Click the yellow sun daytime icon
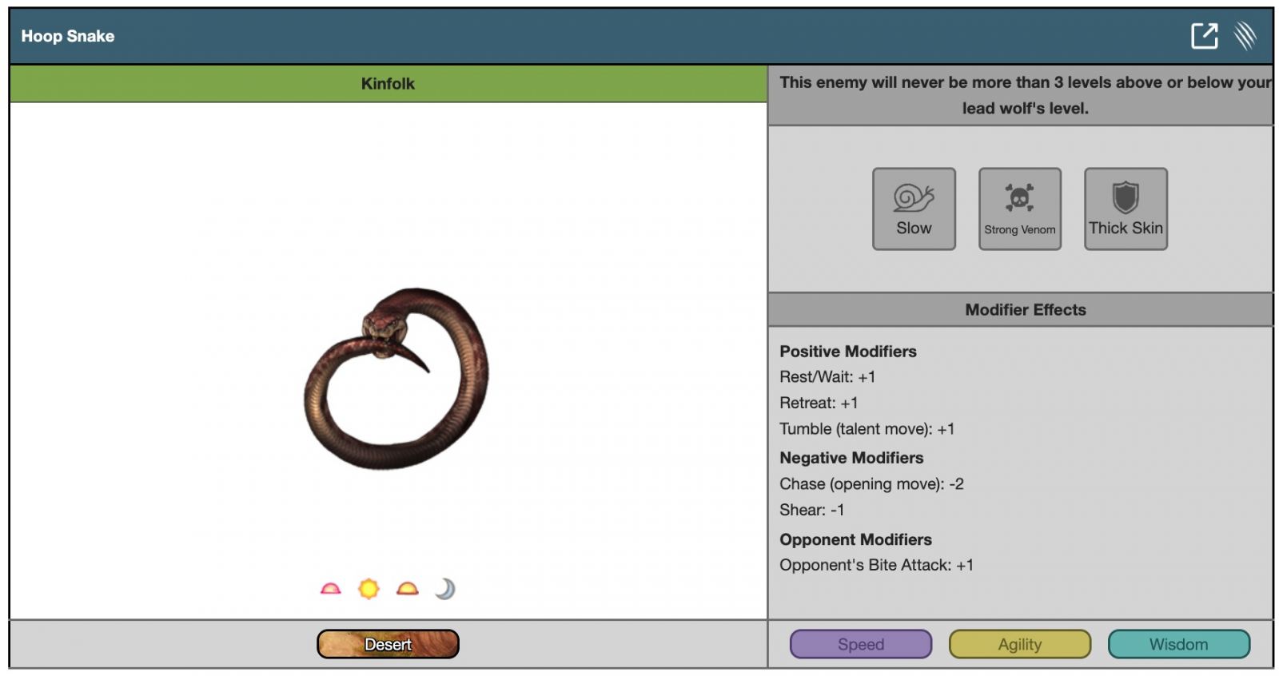The image size is (1279, 676). pos(369,590)
